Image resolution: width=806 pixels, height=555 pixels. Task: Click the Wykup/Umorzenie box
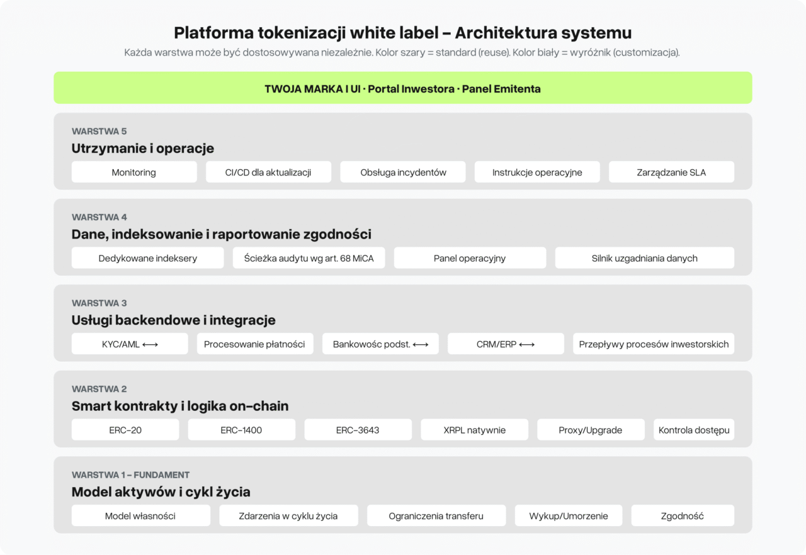pyautogui.click(x=569, y=516)
